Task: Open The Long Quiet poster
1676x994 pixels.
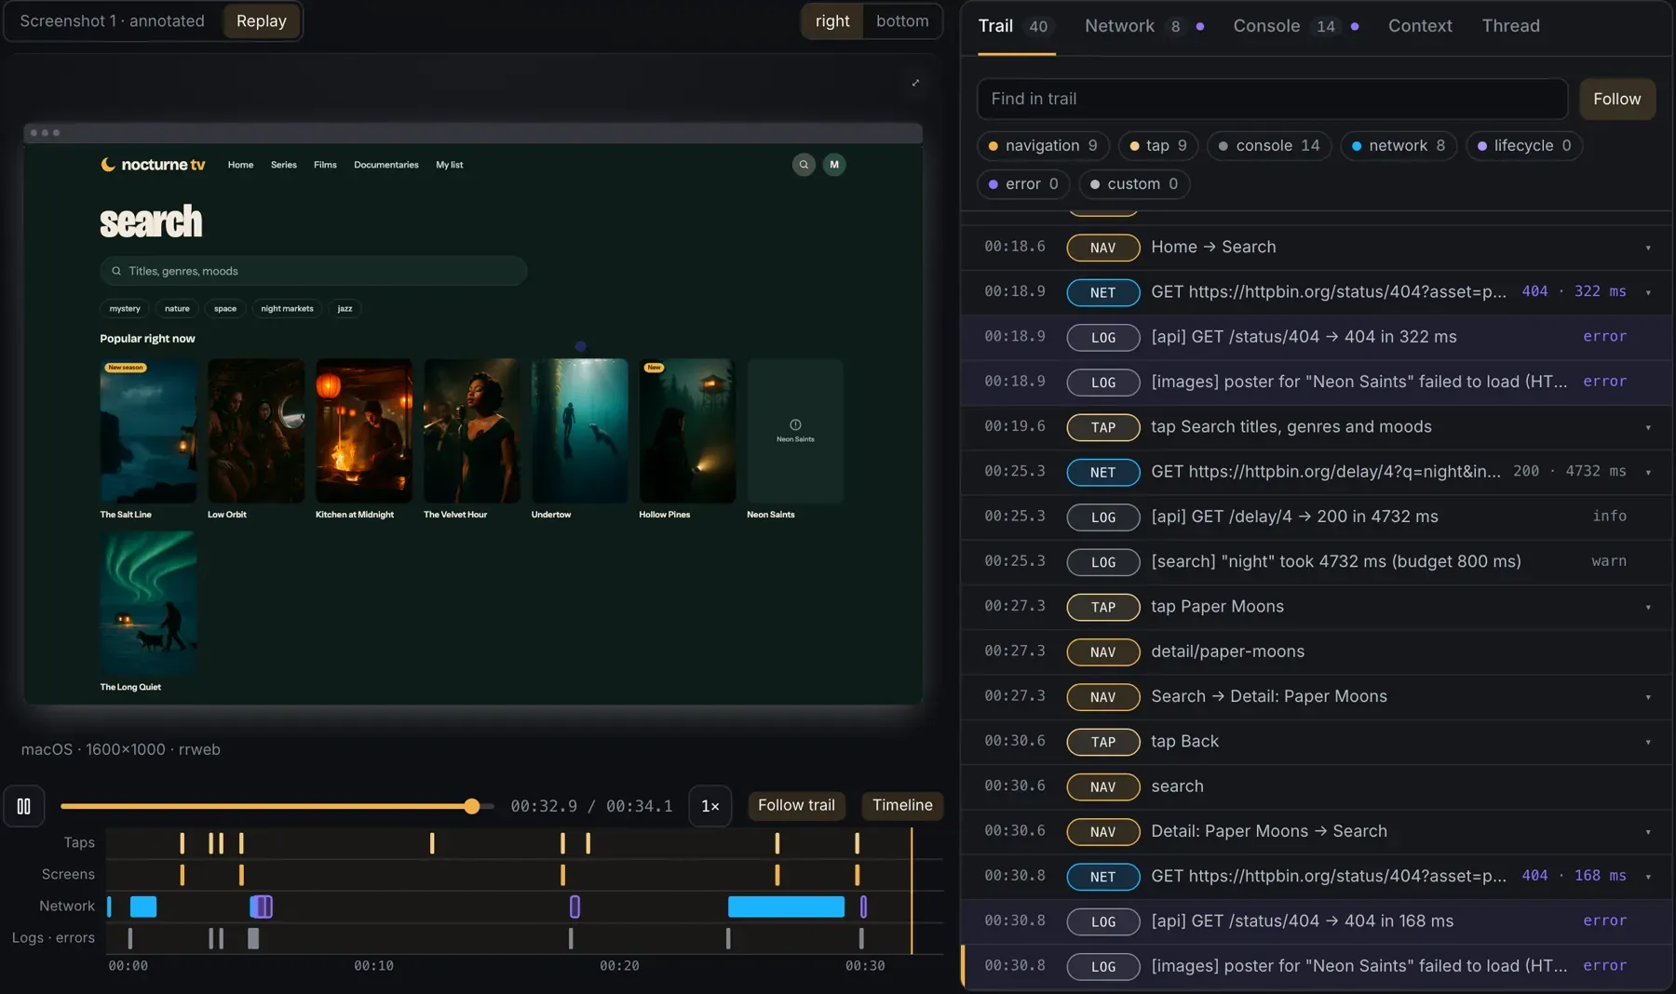Action: click(148, 603)
